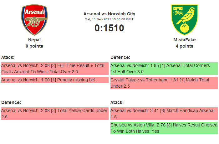This screenshot has width=219, height=144.
Task: Select the Total Yellow Cards Under 2.5 bet
Action: coord(54,114)
